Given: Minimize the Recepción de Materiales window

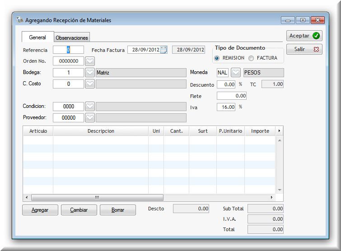Looking at the screenshot, I should [288, 20].
